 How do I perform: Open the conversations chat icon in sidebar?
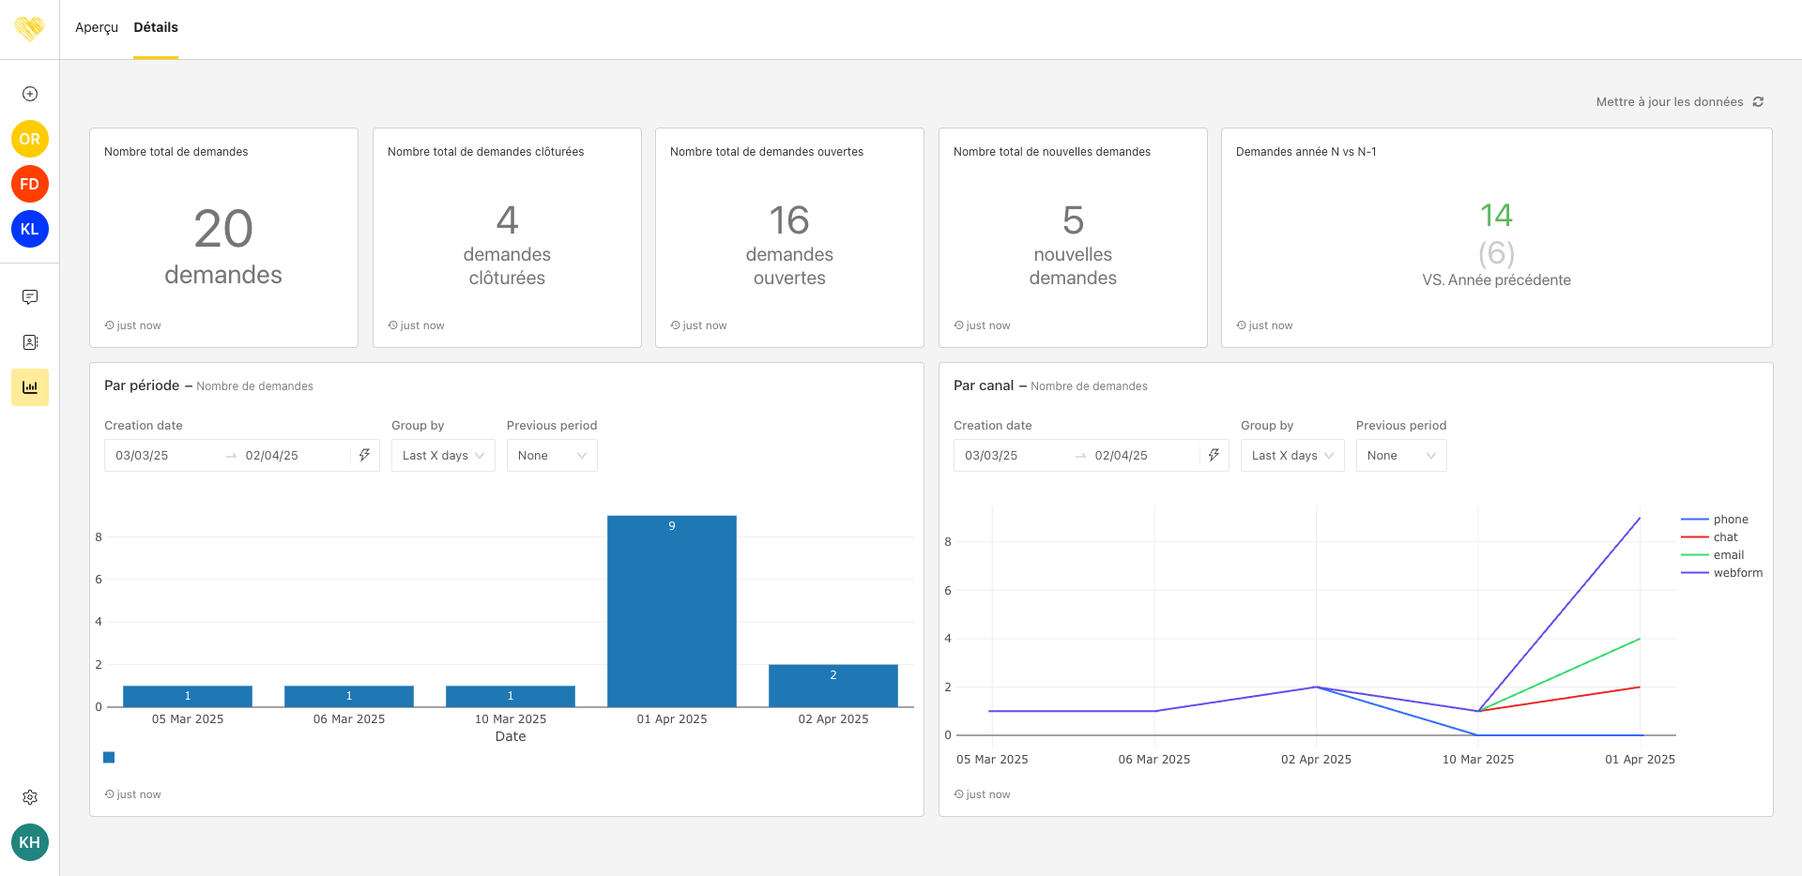(30, 297)
